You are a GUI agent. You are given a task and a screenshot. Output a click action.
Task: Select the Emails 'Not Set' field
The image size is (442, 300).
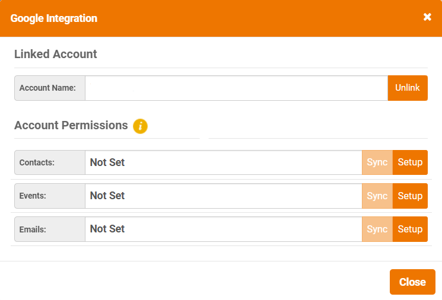point(224,229)
